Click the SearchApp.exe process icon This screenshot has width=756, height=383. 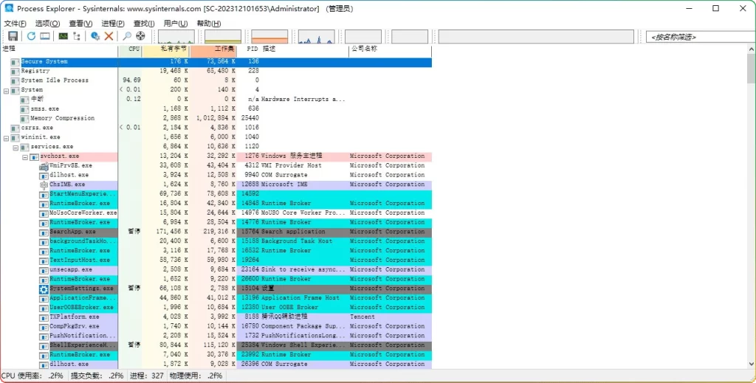44,232
